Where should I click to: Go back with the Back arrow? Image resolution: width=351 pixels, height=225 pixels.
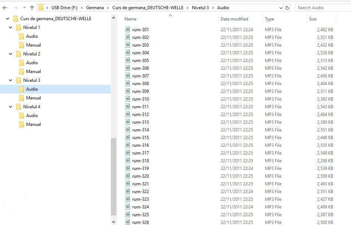5,8
